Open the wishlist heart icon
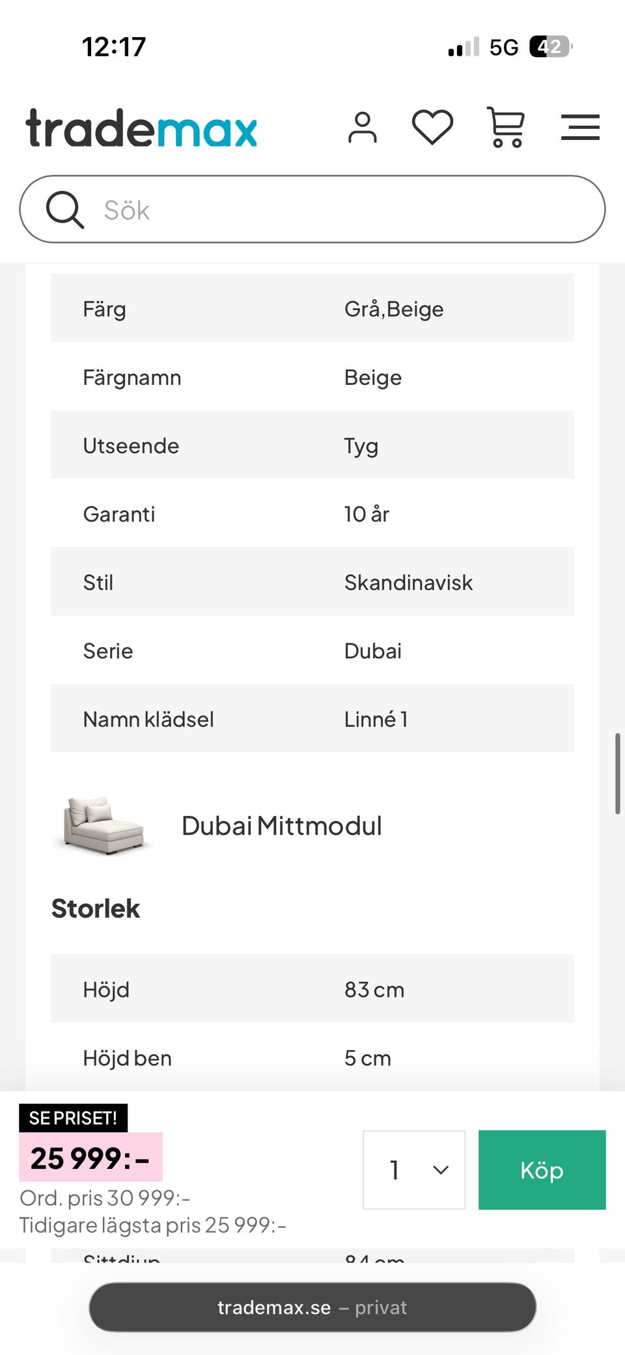 click(432, 127)
